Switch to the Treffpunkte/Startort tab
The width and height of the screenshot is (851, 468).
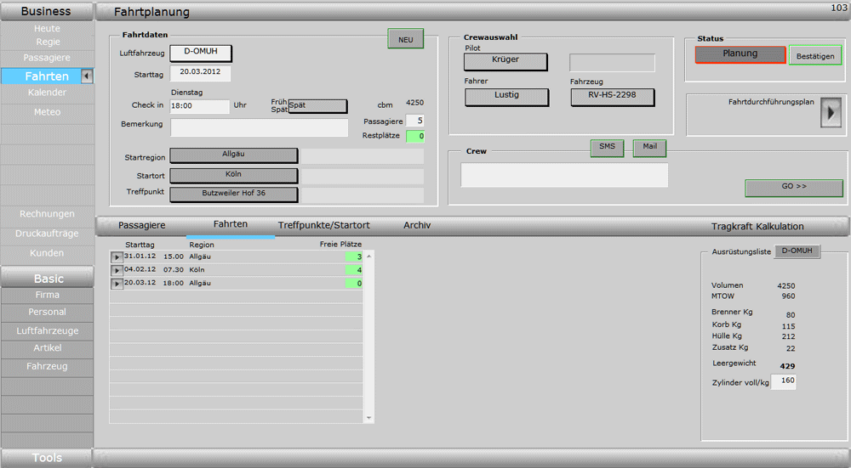(323, 226)
